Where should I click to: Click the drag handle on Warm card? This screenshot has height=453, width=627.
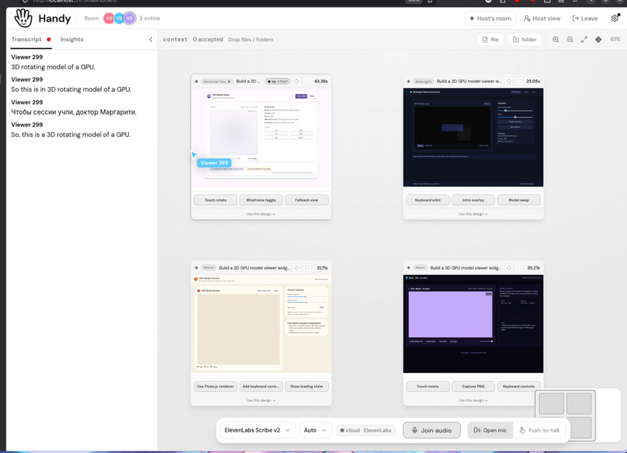(196, 268)
